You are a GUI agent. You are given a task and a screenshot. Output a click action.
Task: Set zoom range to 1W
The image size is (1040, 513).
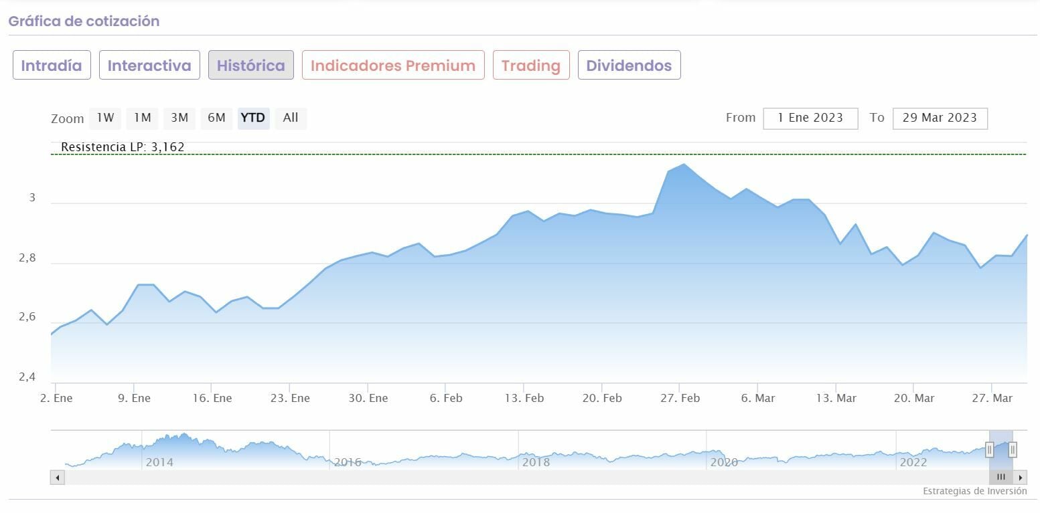pos(105,118)
